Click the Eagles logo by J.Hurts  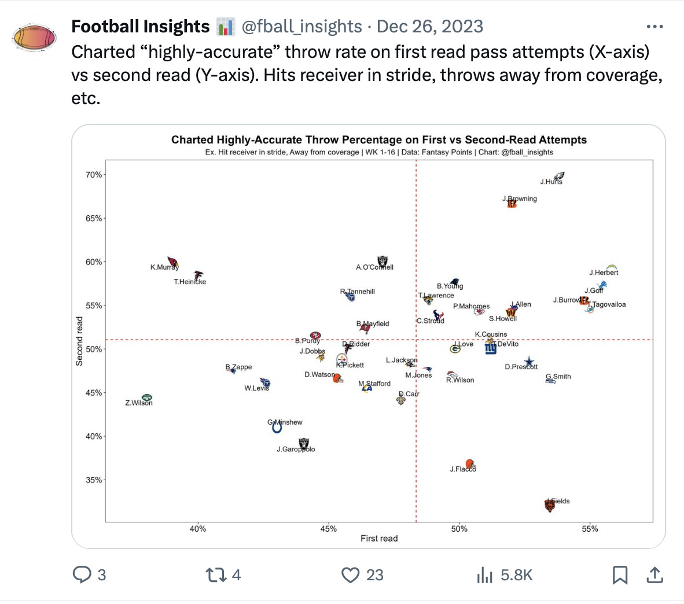tap(559, 176)
